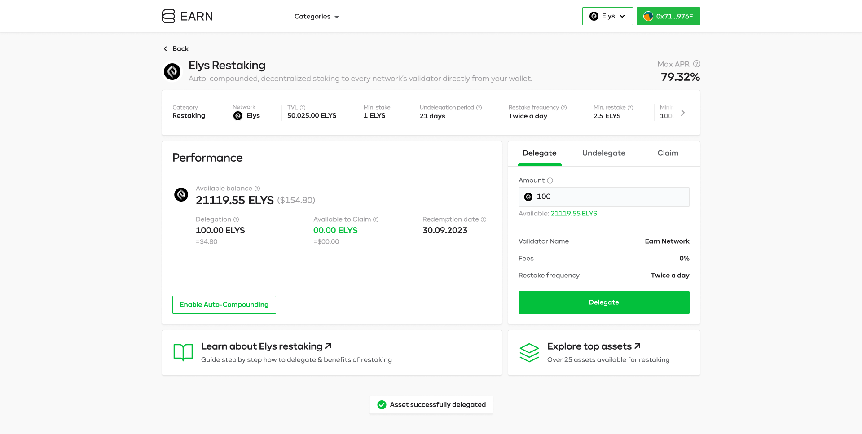This screenshot has width=862, height=434.
Task: Click the Elys icon in network selector
Action: point(594,16)
